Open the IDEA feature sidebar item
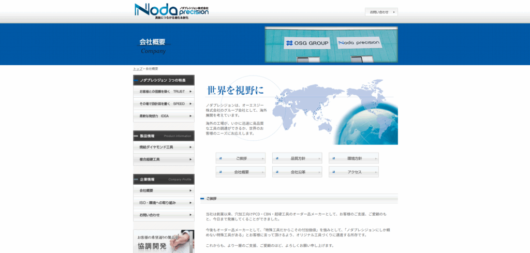 coord(164,116)
